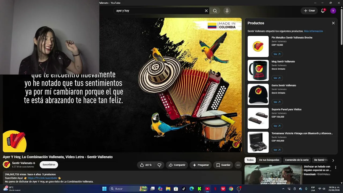Screen dimensions: 343x193
Task: Save the video with Guardar
Action: pos(223,165)
